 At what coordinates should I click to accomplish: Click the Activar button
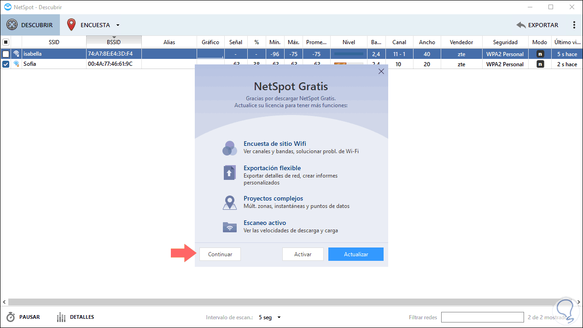[x=303, y=254]
